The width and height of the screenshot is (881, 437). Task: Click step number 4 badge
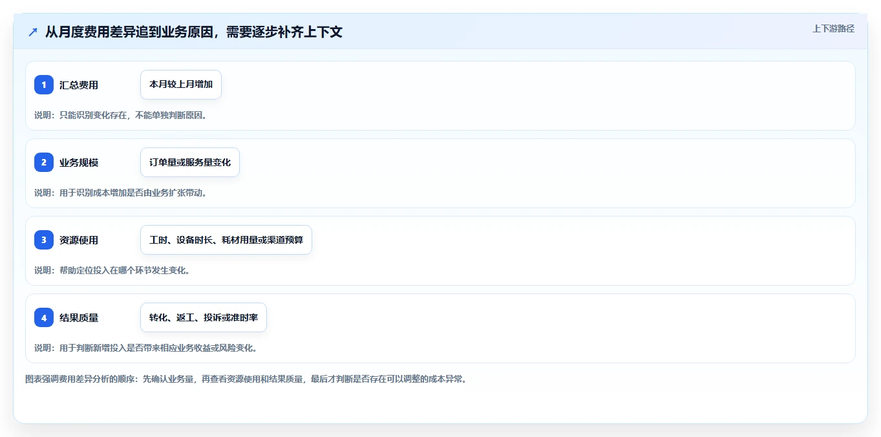click(x=44, y=317)
